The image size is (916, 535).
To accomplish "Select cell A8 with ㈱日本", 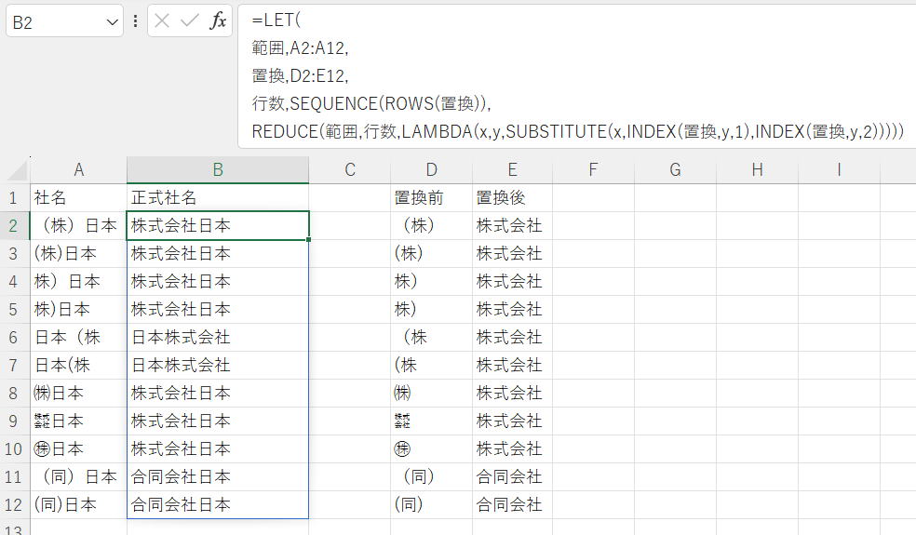I will click(x=78, y=393).
